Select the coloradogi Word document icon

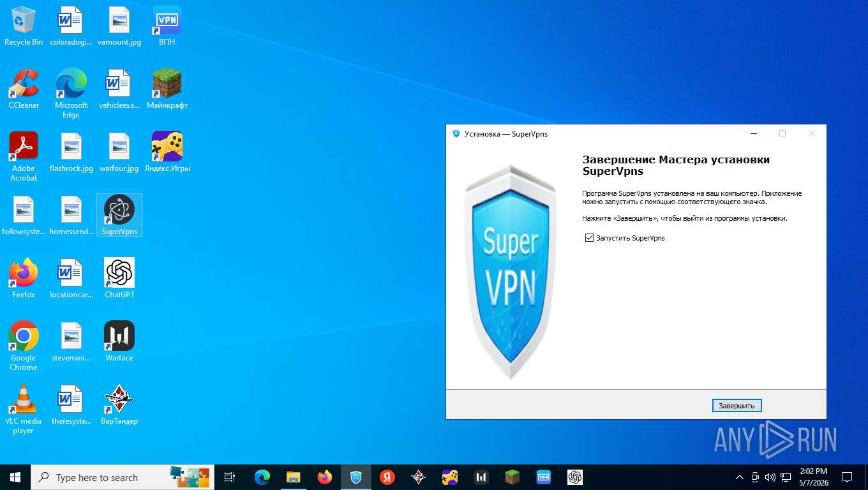point(71,26)
